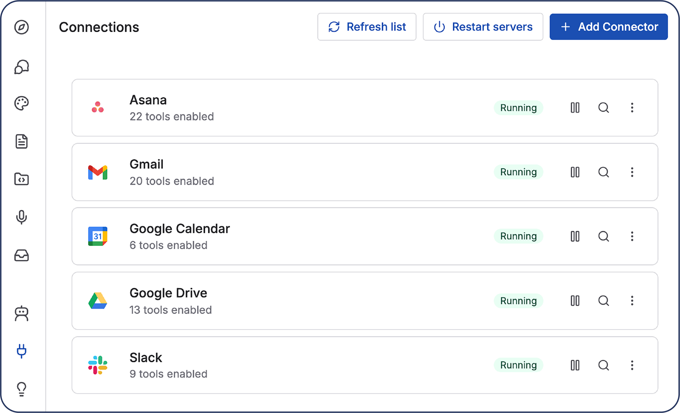Click the Refresh list button
This screenshot has height=413, width=680.
(367, 27)
